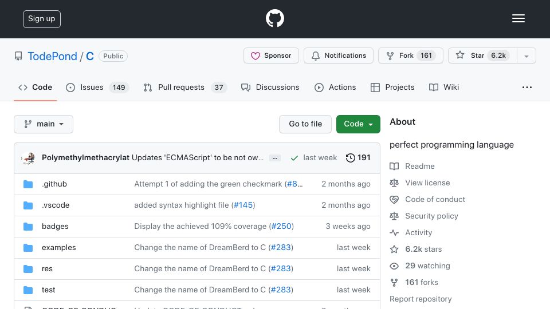
Task: Click the Sign up button
Action: 42,19
